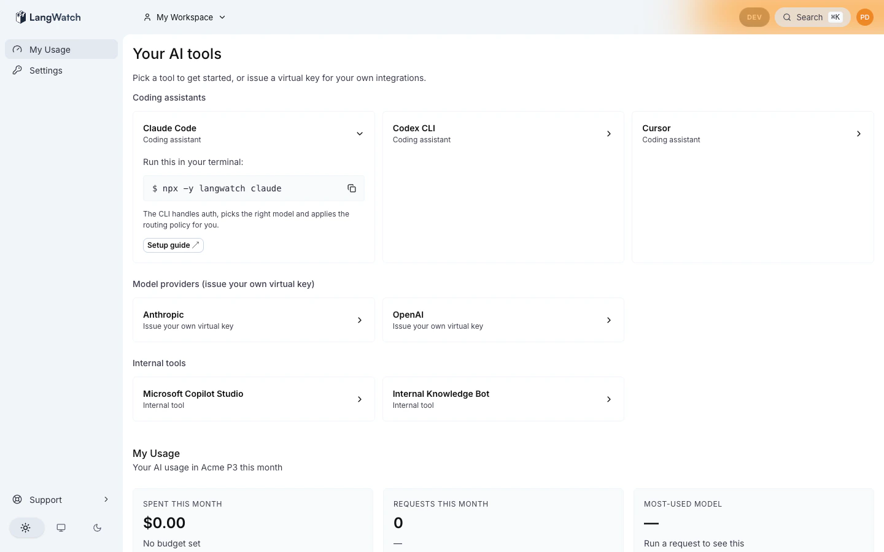Expand the Anthropic provider card
Screen dimensions: 884x552
point(360,320)
